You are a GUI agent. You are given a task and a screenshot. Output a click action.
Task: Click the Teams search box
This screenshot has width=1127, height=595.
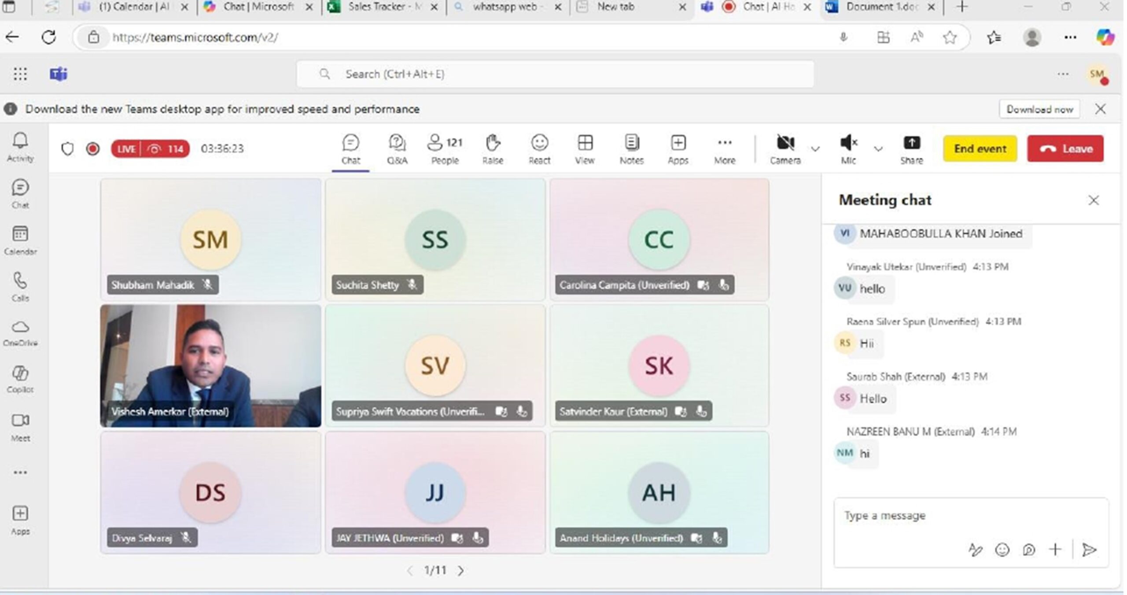tap(555, 74)
